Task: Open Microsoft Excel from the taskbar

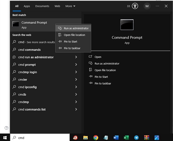Action: tap(126, 138)
